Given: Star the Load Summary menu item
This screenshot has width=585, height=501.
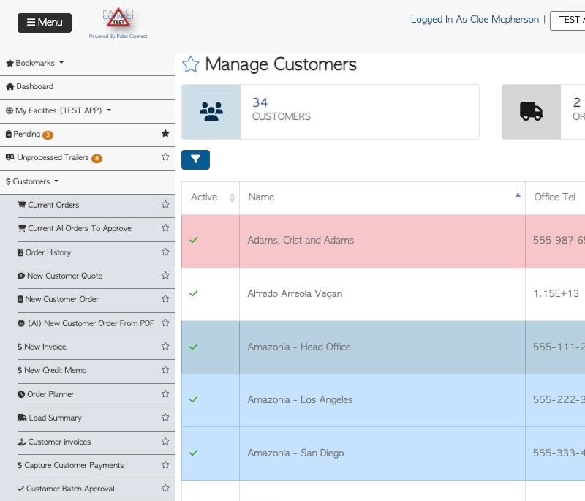Looking at the screenshot, I should point(165,417).
